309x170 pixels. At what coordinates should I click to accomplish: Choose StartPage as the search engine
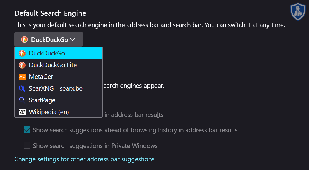pos(42,100)
